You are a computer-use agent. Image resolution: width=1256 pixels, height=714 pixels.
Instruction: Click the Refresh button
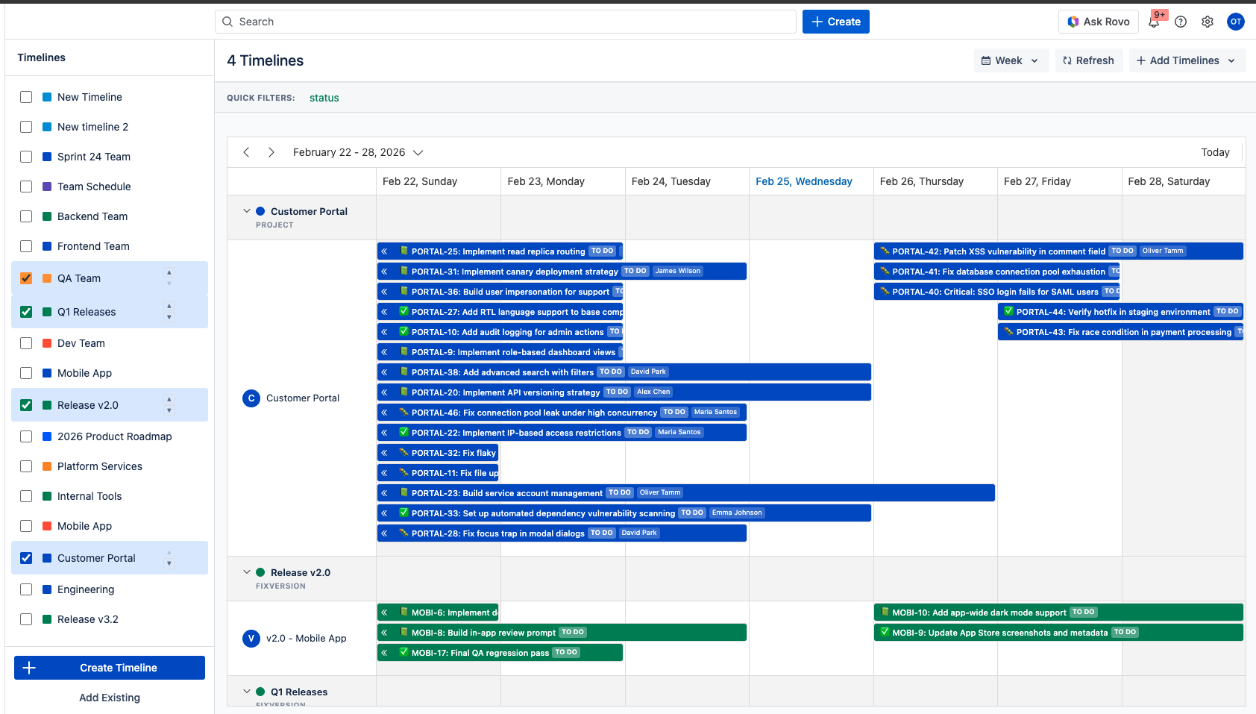pyautogui.click(x=1089, y=60)
